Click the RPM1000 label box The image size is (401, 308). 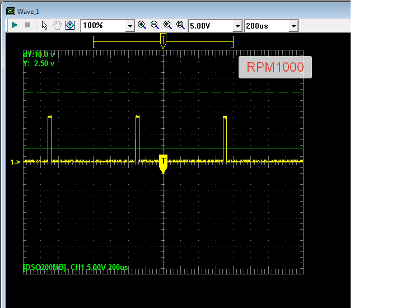[x=275, y=67]
